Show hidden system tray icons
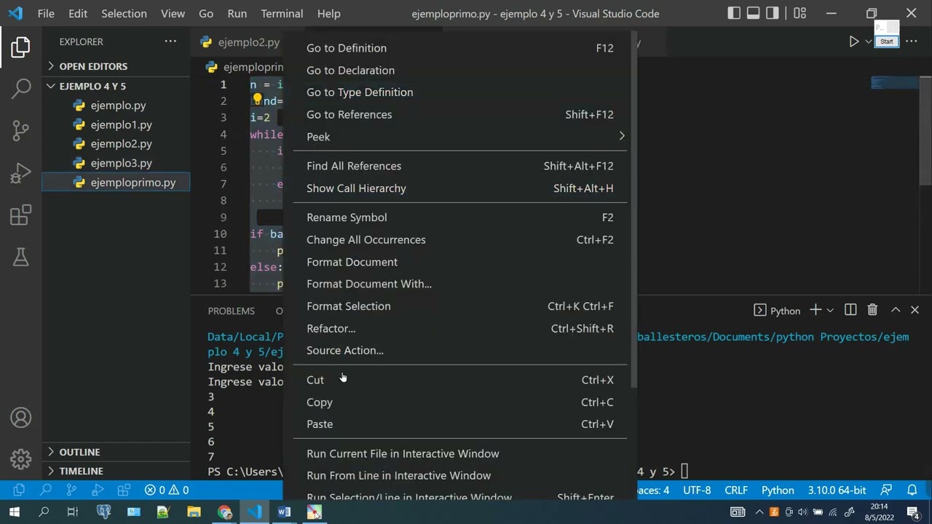Viewport: 932px width, 524px height. [760, 512]
